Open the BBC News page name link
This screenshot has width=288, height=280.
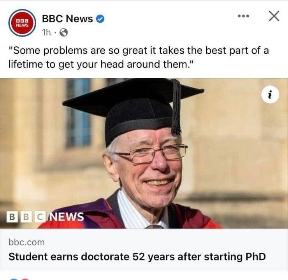pos(67,19)
